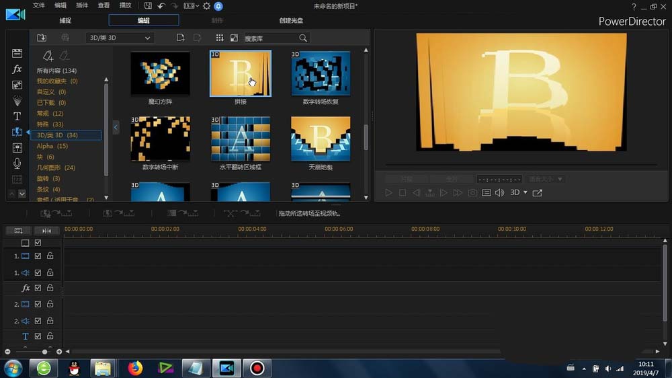
Task: Undock the preview window icon
Action: point(538,192)
